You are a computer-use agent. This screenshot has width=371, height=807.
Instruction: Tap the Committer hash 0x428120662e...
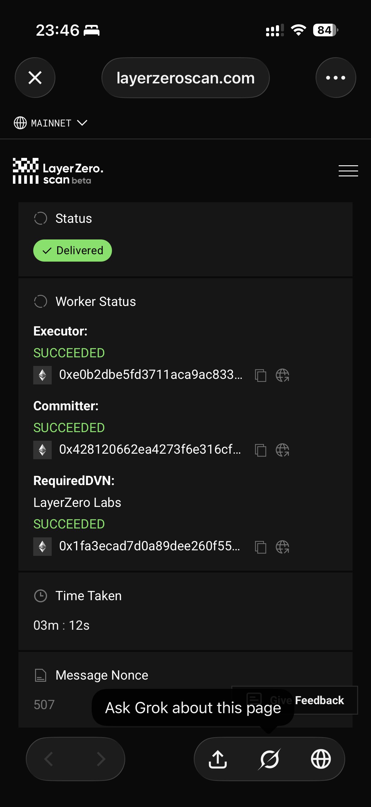point(150,450)
